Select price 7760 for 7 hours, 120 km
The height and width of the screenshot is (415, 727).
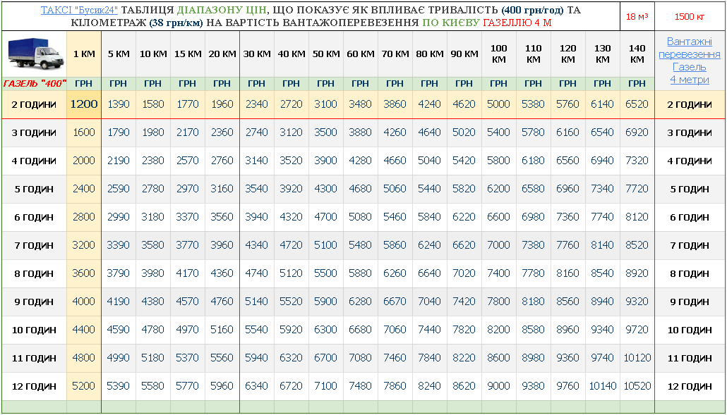[567, 245]
